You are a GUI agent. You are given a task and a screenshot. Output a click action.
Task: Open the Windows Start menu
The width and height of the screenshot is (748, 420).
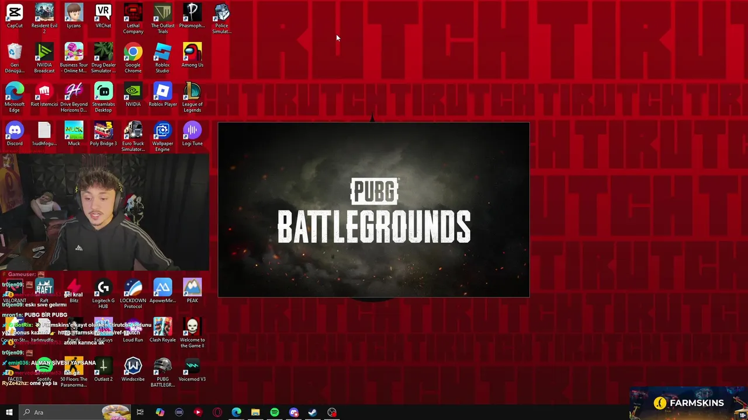coord(9,412)
